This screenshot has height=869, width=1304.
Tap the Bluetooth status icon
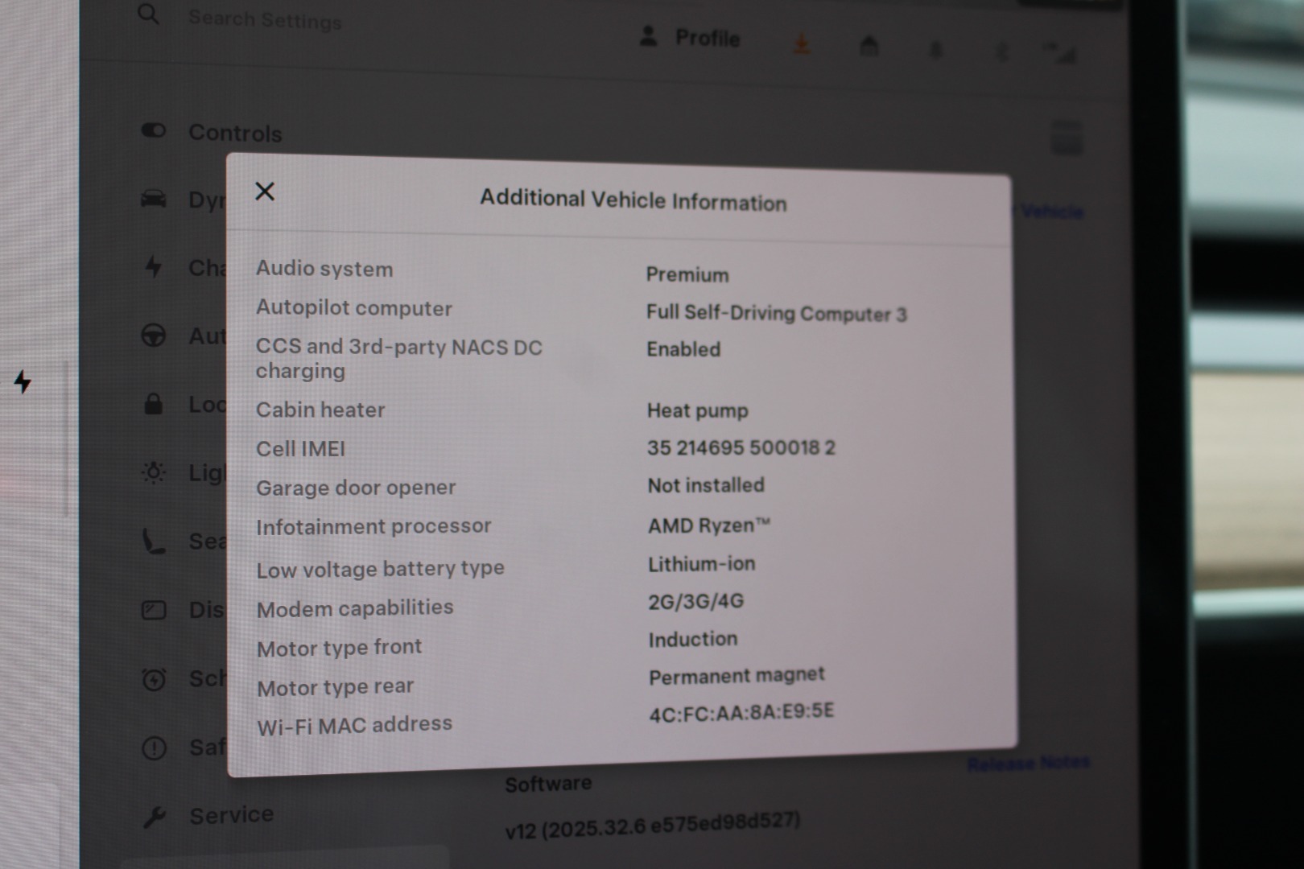pos(1001,53)
